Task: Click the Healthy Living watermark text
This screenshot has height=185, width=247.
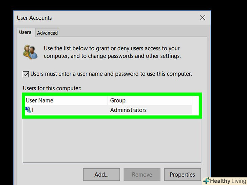Action: pos(227,181)
